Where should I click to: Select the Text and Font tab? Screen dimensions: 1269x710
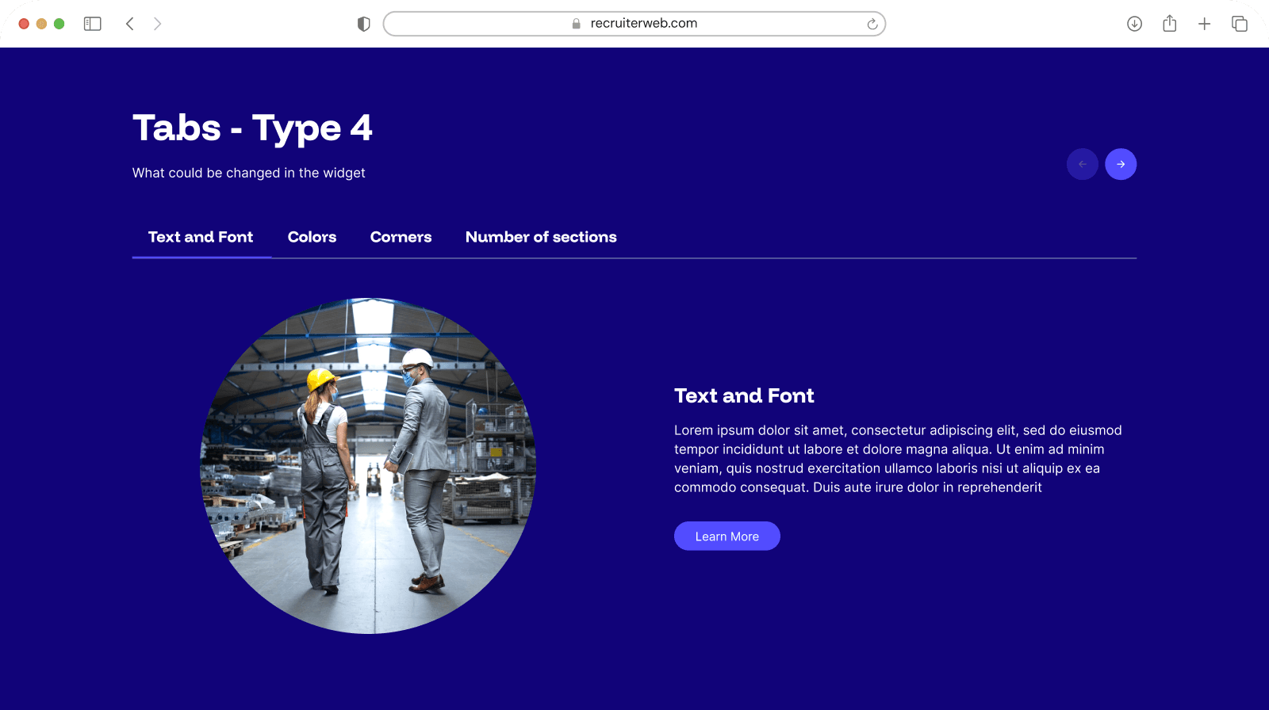(x=201, y=237)
